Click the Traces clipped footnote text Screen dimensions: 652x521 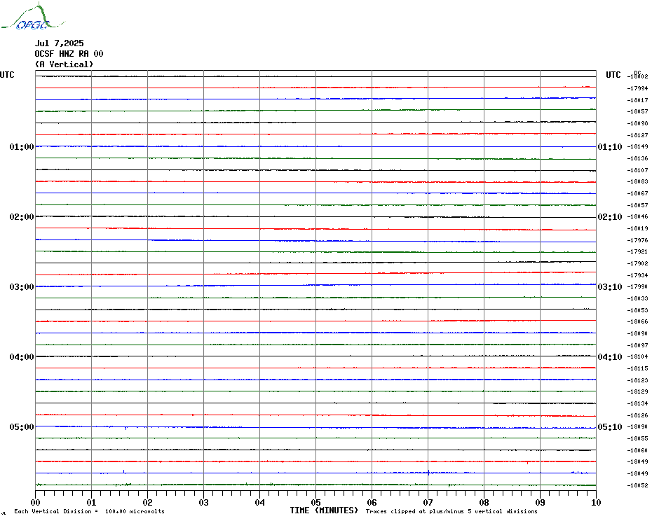pos(451,511)
